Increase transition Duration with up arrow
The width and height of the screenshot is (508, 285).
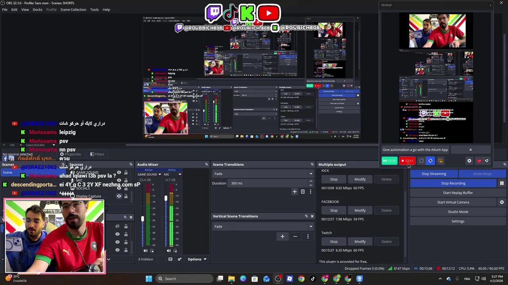(x=311, y=181)
